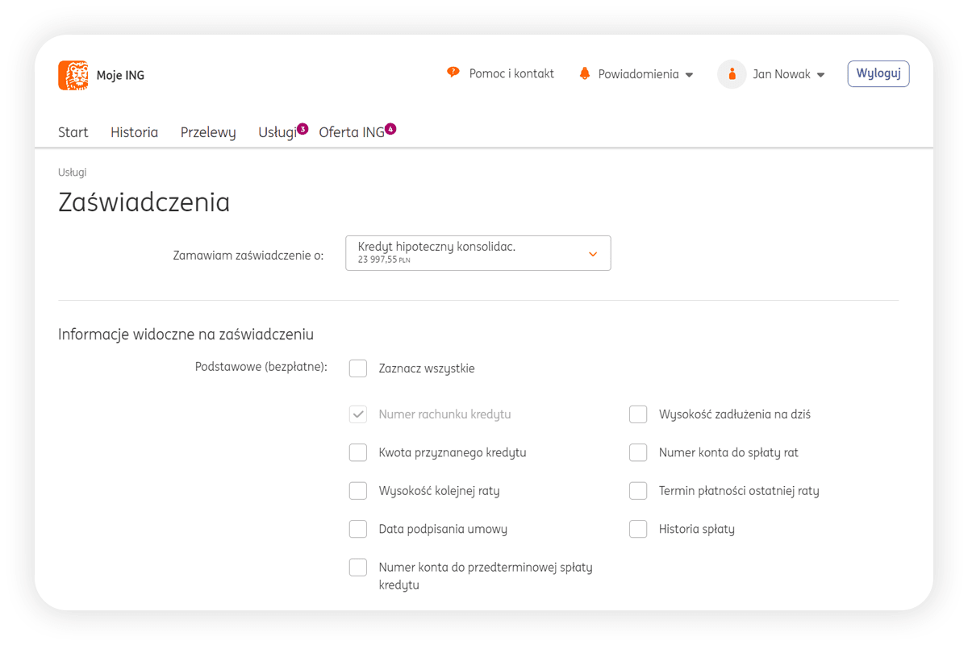
Task: Switch to the Start tab
Action: click(x=73, y=132)
